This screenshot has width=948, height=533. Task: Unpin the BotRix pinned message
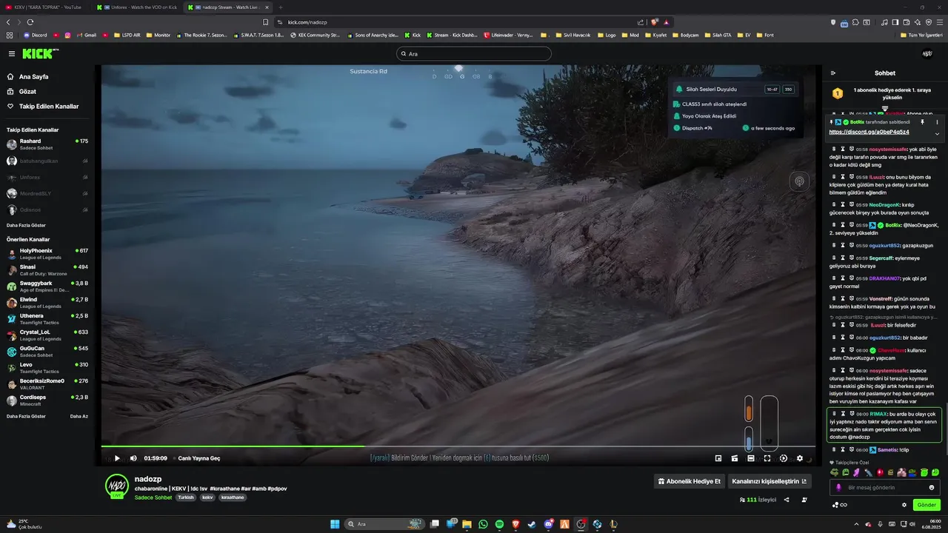coord(922,121)
